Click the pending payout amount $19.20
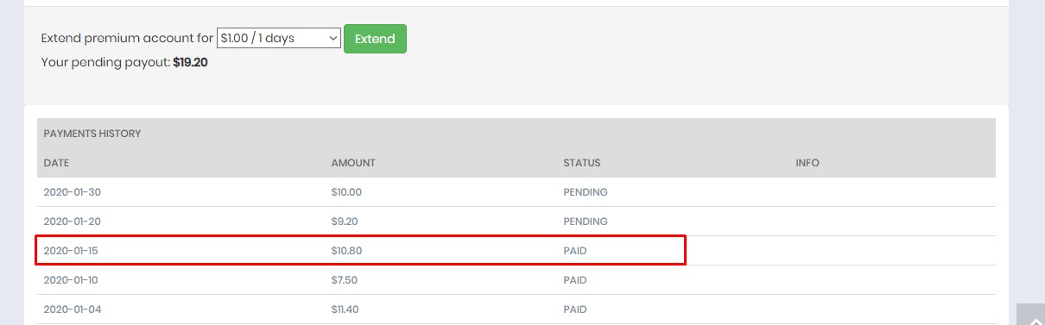Viewport: 1045px width, 325px height. (190, 63)
